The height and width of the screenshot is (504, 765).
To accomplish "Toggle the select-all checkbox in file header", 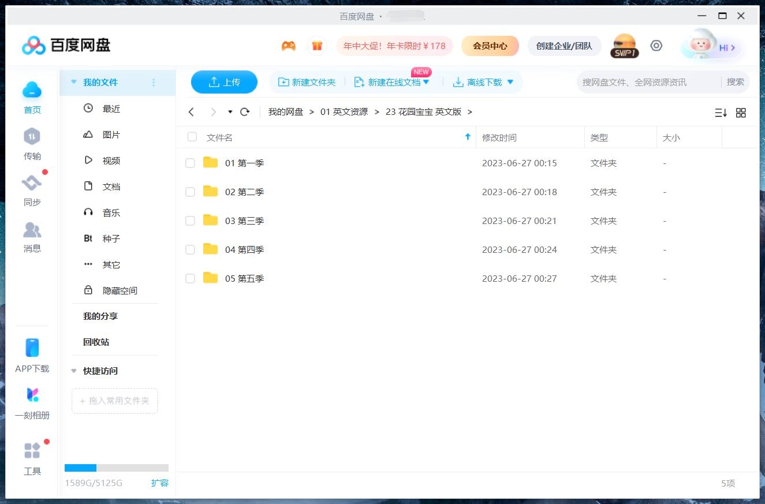I will click(x=192, y=137).
